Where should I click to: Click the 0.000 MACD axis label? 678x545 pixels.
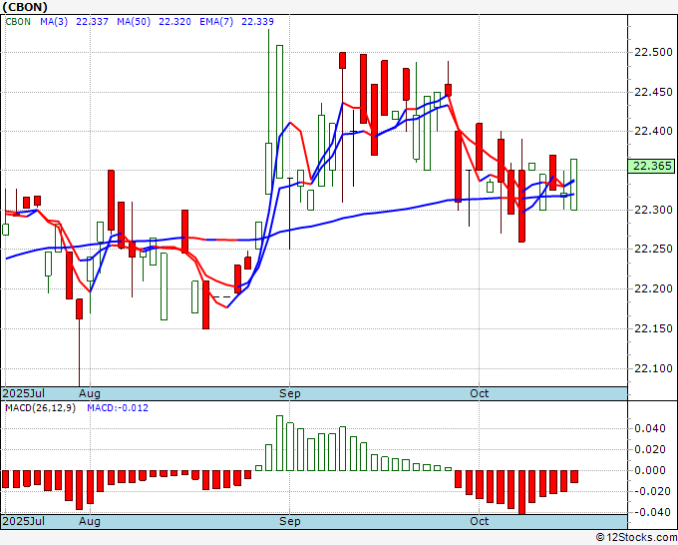(x=650, y=470)
